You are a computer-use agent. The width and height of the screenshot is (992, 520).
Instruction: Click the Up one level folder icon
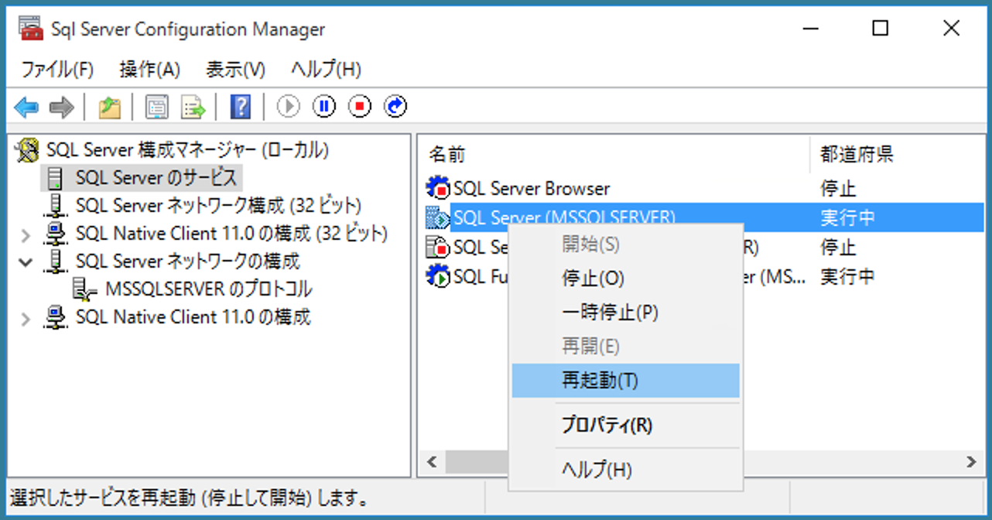click(x=110, y=107)
